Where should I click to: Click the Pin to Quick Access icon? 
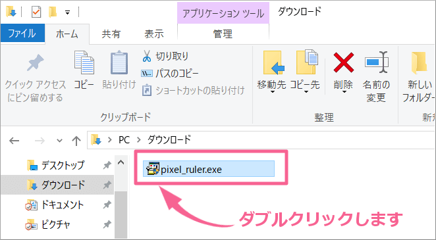coord(35,63)
